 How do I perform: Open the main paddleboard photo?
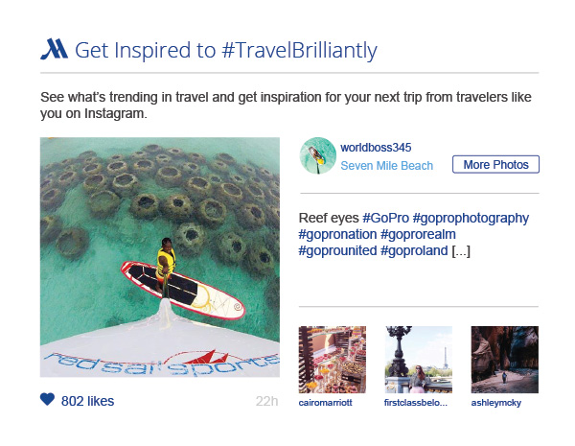(160, 256)
